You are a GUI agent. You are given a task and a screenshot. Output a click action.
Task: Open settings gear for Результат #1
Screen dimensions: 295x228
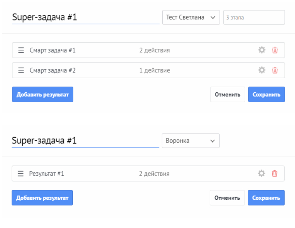click(261, 173)
